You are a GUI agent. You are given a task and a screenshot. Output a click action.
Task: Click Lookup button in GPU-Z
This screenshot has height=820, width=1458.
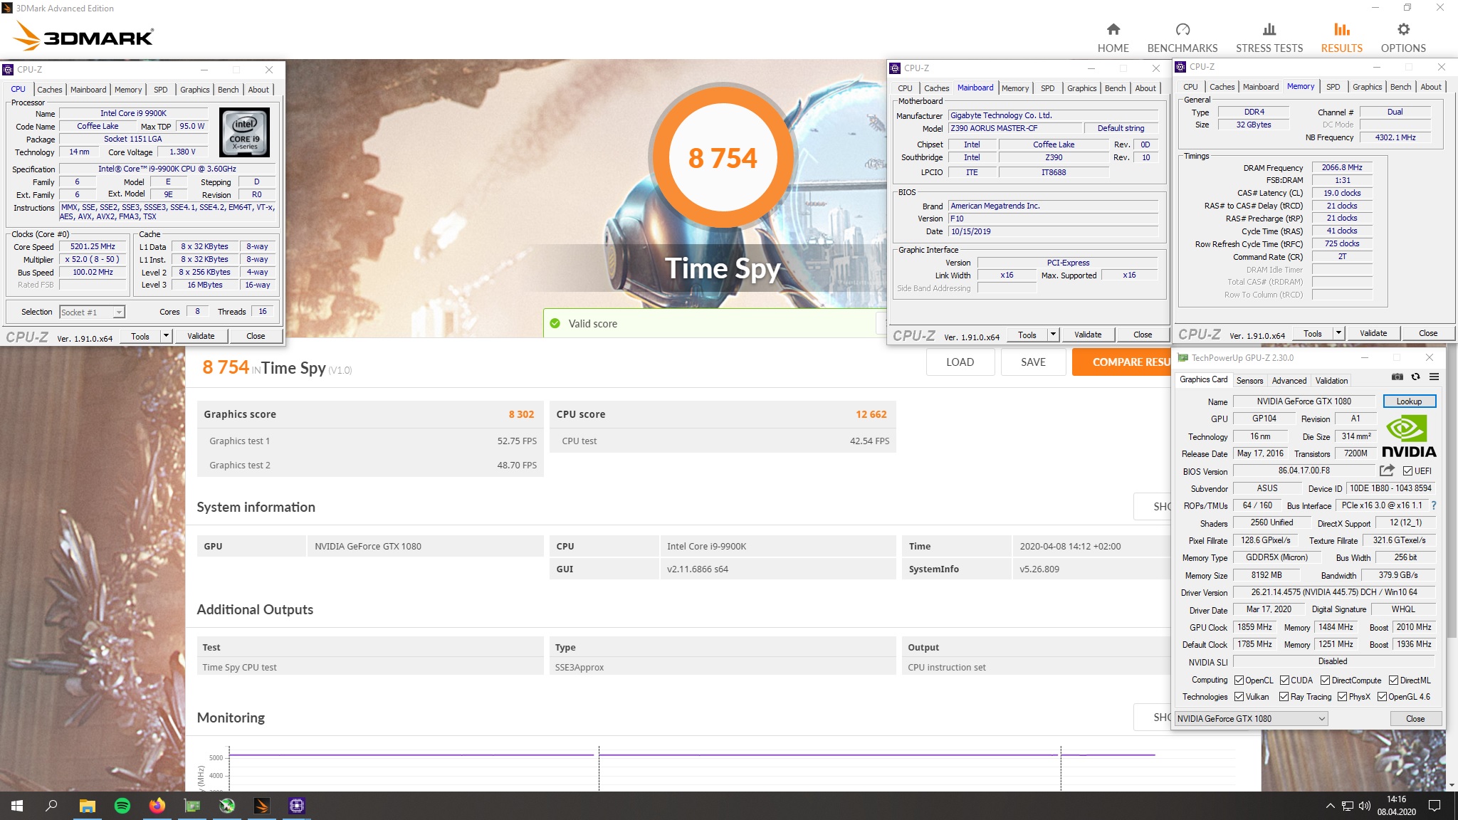point(1409,401)
